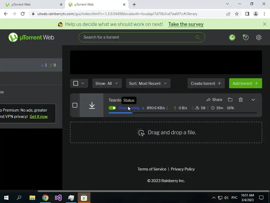
Task: Click the browser reload icon
Action: pos(23,14)
